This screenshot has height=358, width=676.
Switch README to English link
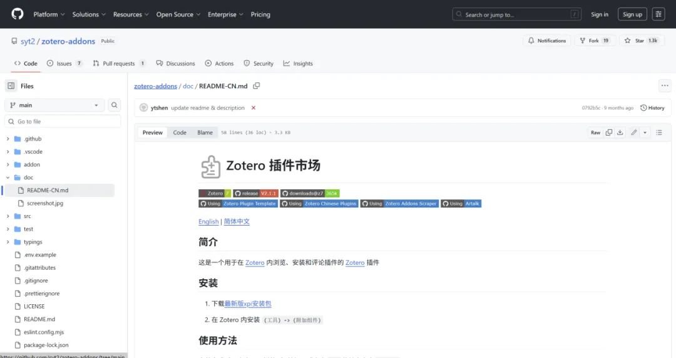click(x=208, y=222)
